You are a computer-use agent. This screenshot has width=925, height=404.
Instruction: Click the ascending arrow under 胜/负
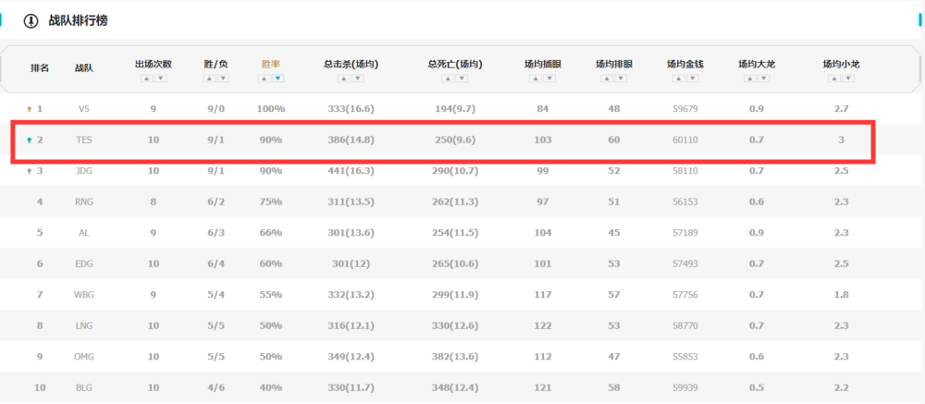coord(208,79)
